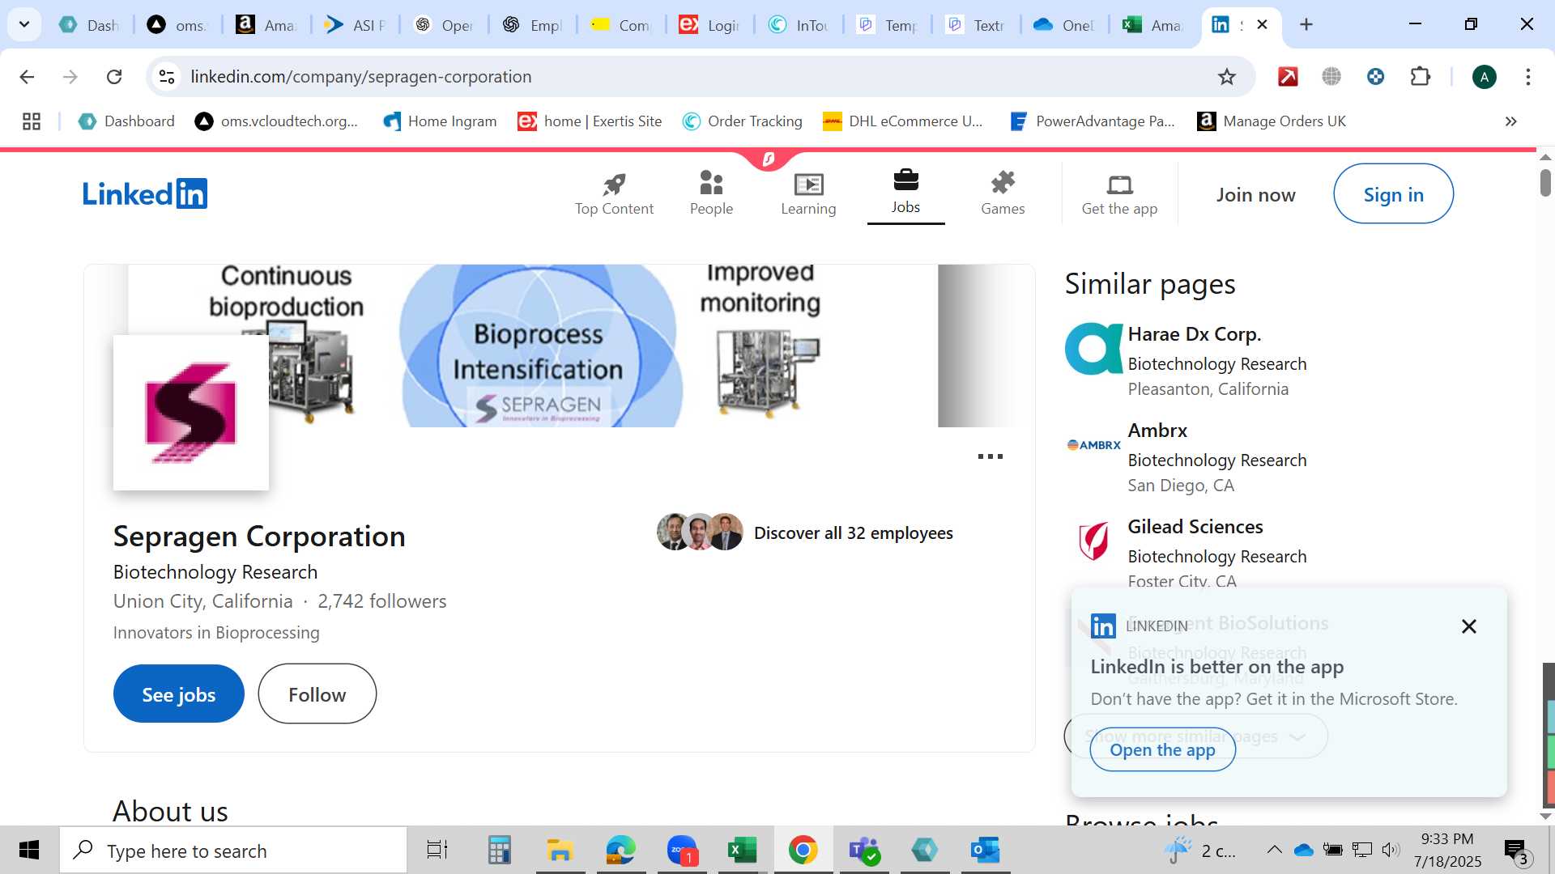Open Harae Dx Corp. similar page

click(x=1194, y=334)
